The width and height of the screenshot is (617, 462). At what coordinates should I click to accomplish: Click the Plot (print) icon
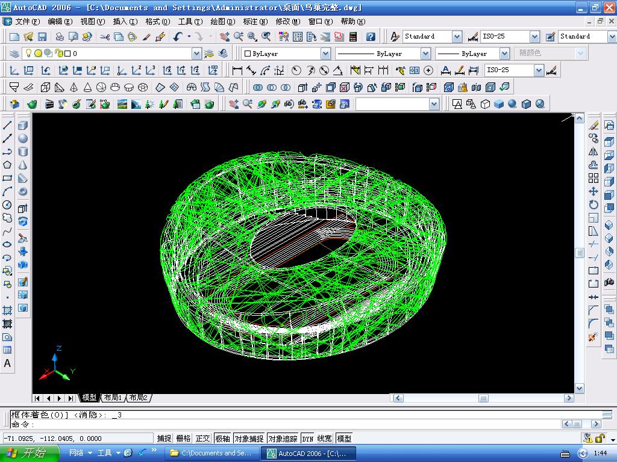(60, 37)
